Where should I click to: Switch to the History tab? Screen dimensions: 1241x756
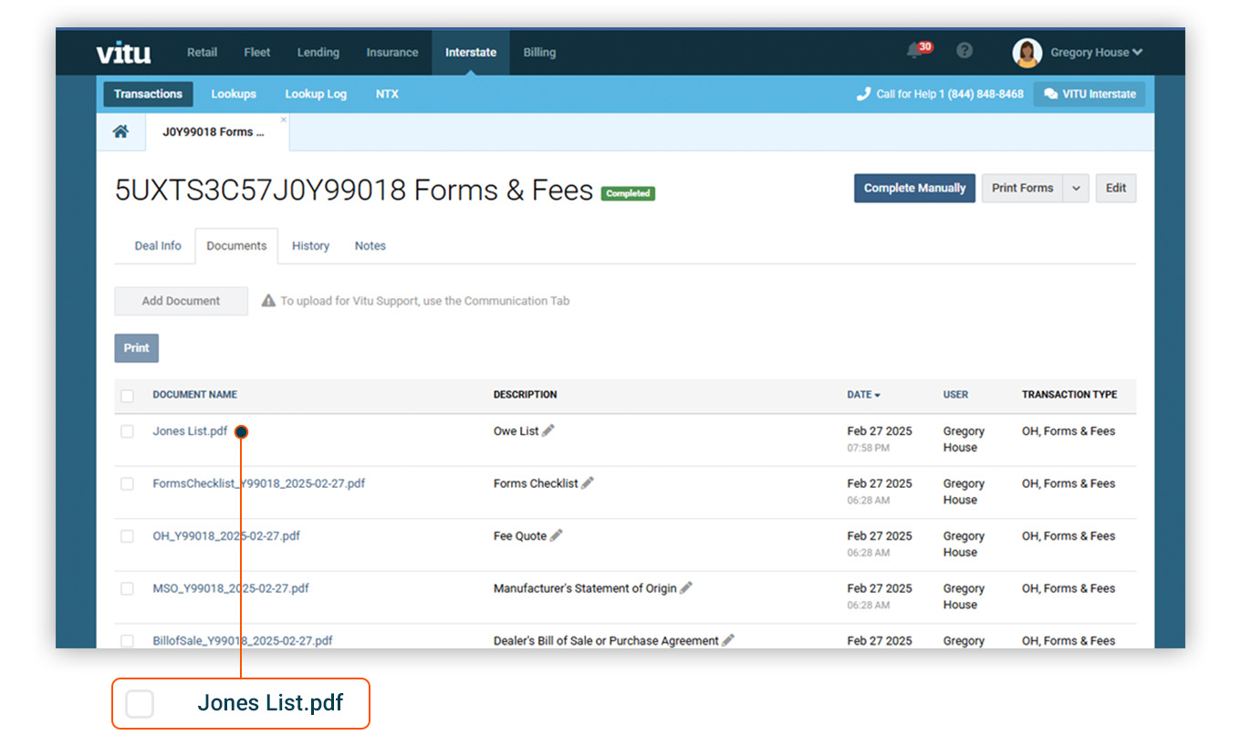310,245
